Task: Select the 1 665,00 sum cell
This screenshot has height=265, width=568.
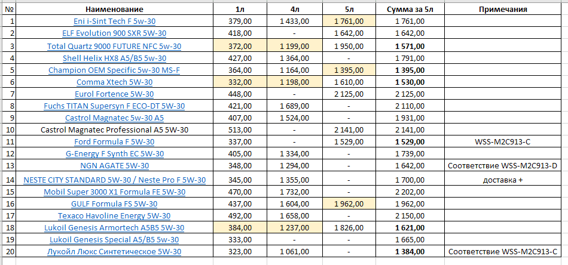Action: click(x=410, y=240)
